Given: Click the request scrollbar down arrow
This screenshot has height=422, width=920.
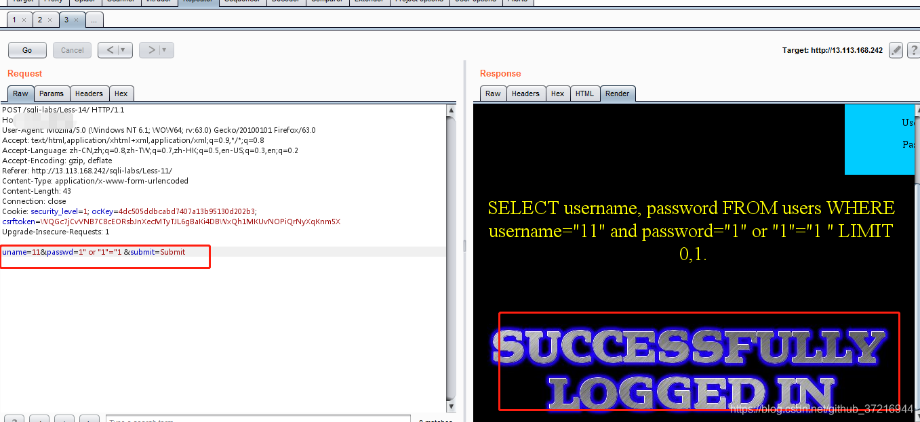Looking at the screenshot, I should pos(451,406).
